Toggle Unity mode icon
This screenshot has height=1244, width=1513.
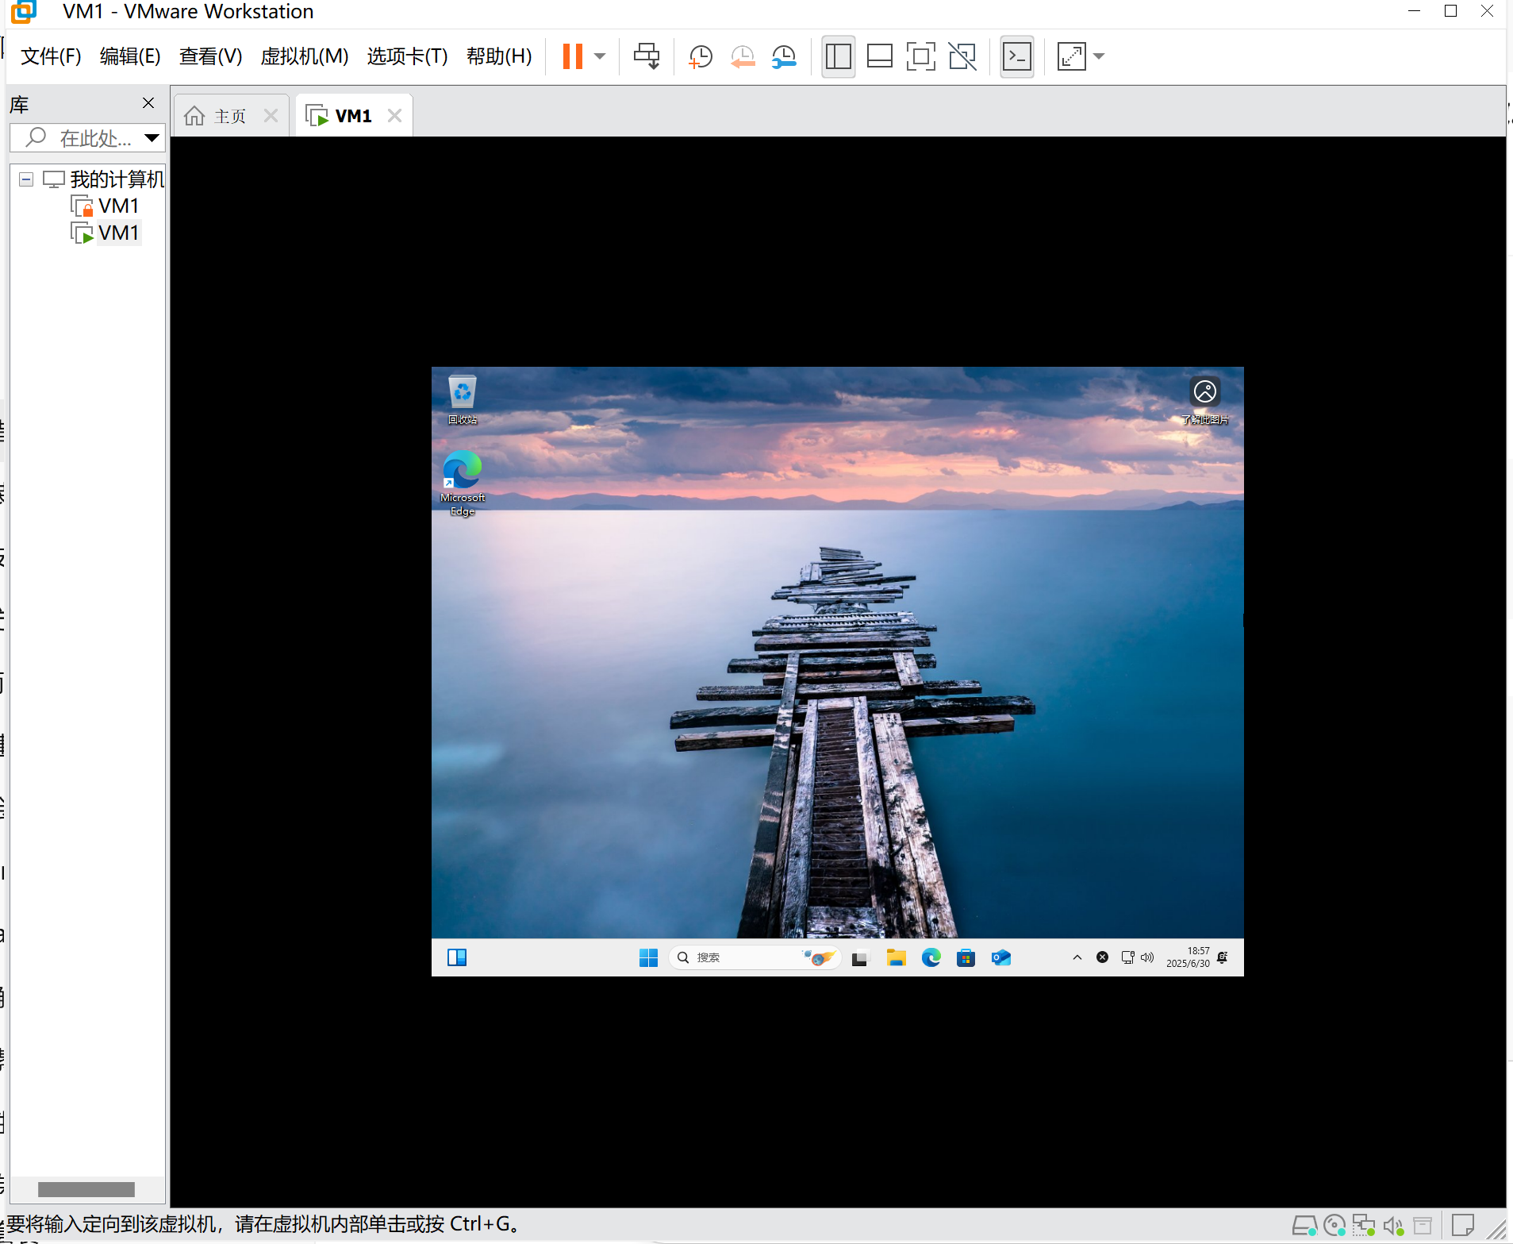(x=962, y=56)
